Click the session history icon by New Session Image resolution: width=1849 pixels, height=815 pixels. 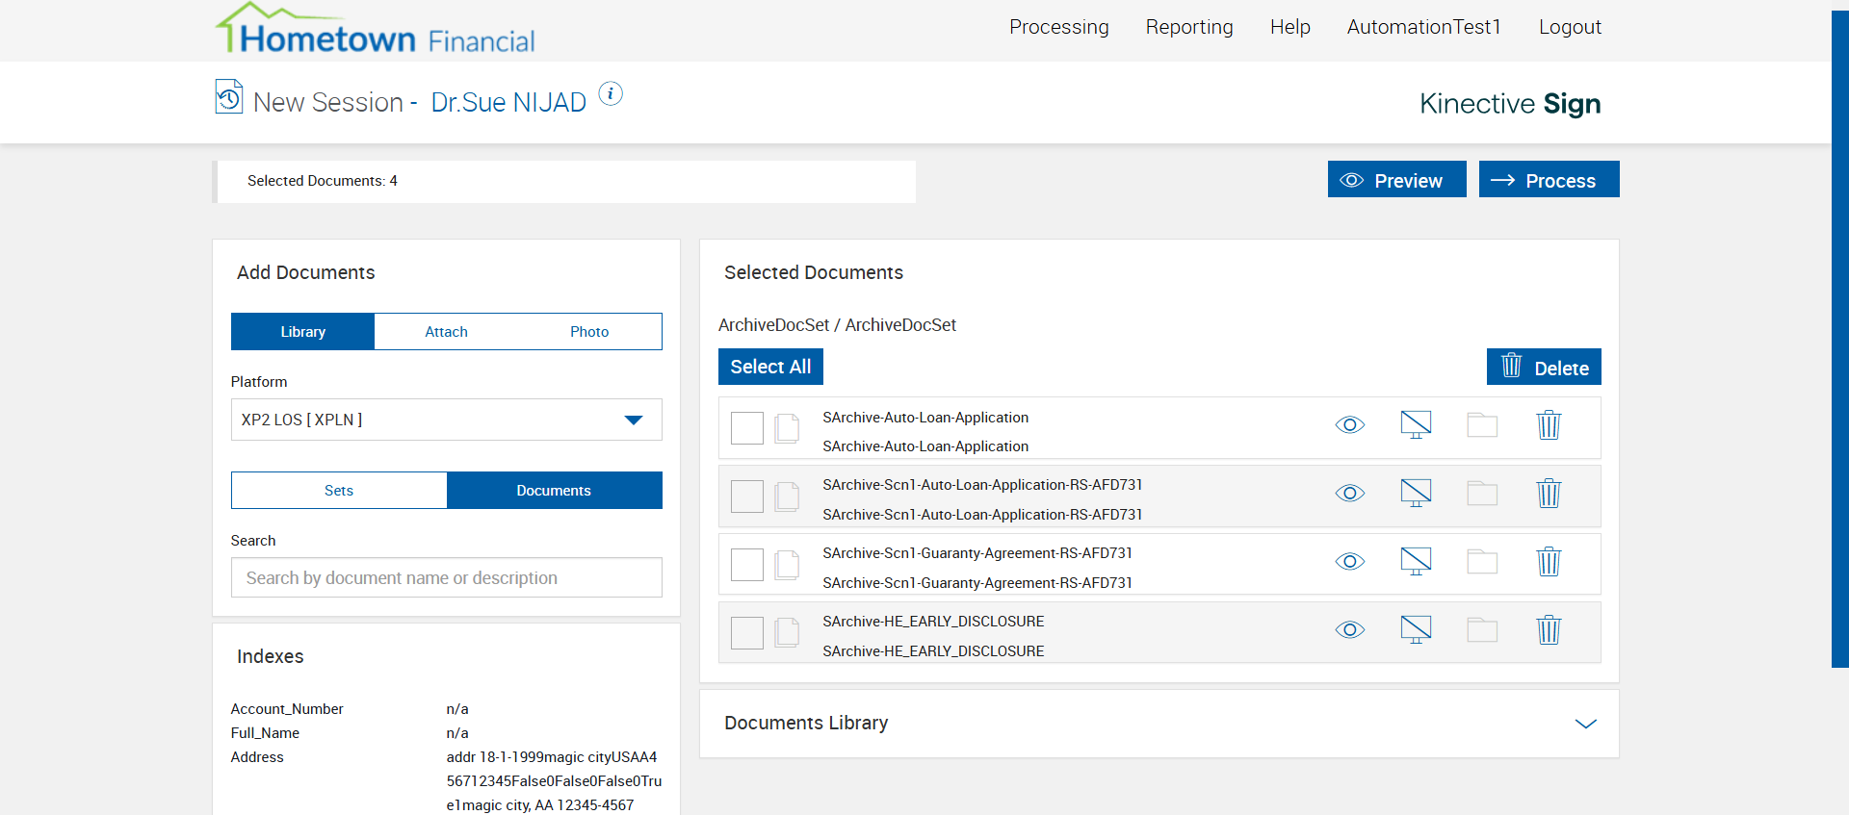tap(229, 96)
